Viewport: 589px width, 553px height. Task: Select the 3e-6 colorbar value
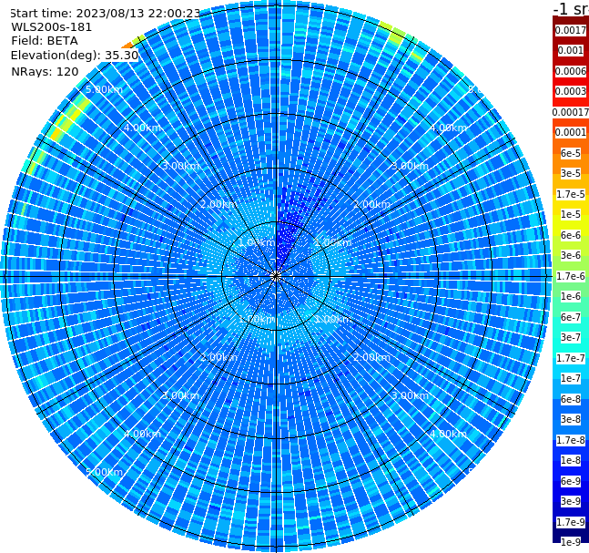pos(571,255)
